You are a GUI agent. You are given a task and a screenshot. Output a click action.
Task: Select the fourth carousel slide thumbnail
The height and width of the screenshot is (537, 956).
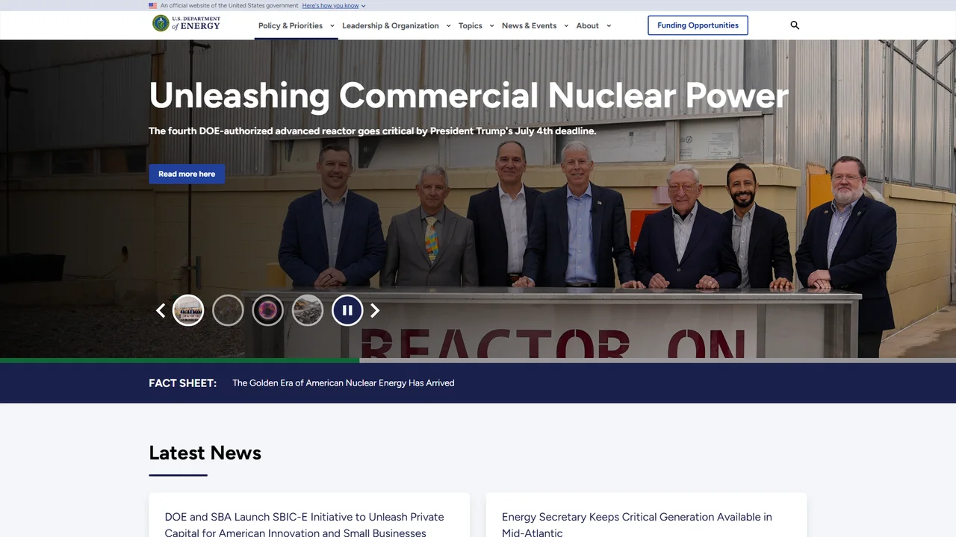coord(308,310)
